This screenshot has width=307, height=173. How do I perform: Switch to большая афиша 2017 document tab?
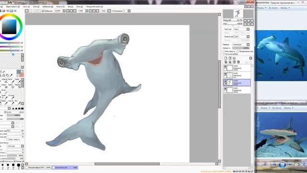click(x=38, y=168)
